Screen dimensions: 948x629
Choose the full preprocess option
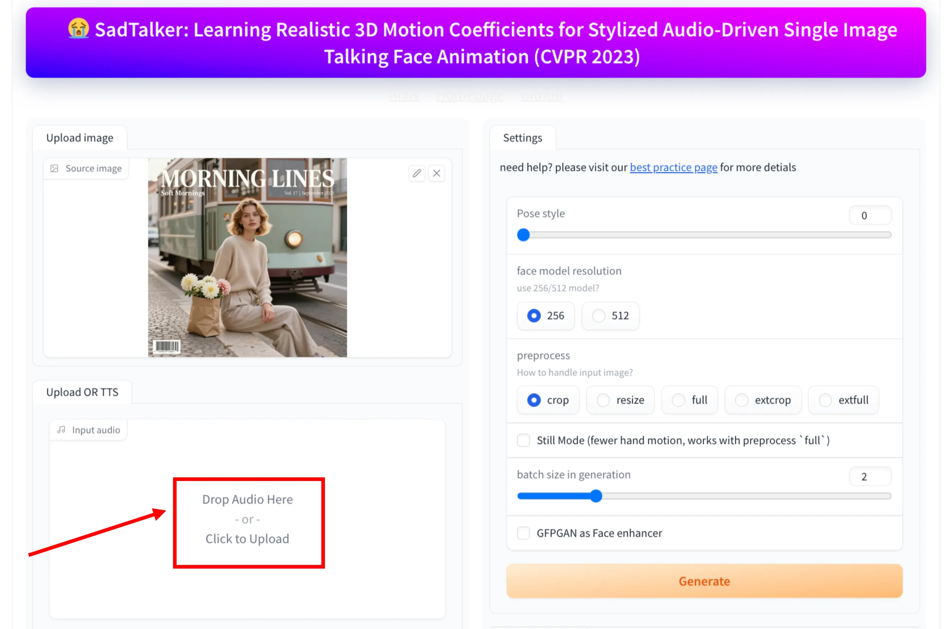[678, 400]
